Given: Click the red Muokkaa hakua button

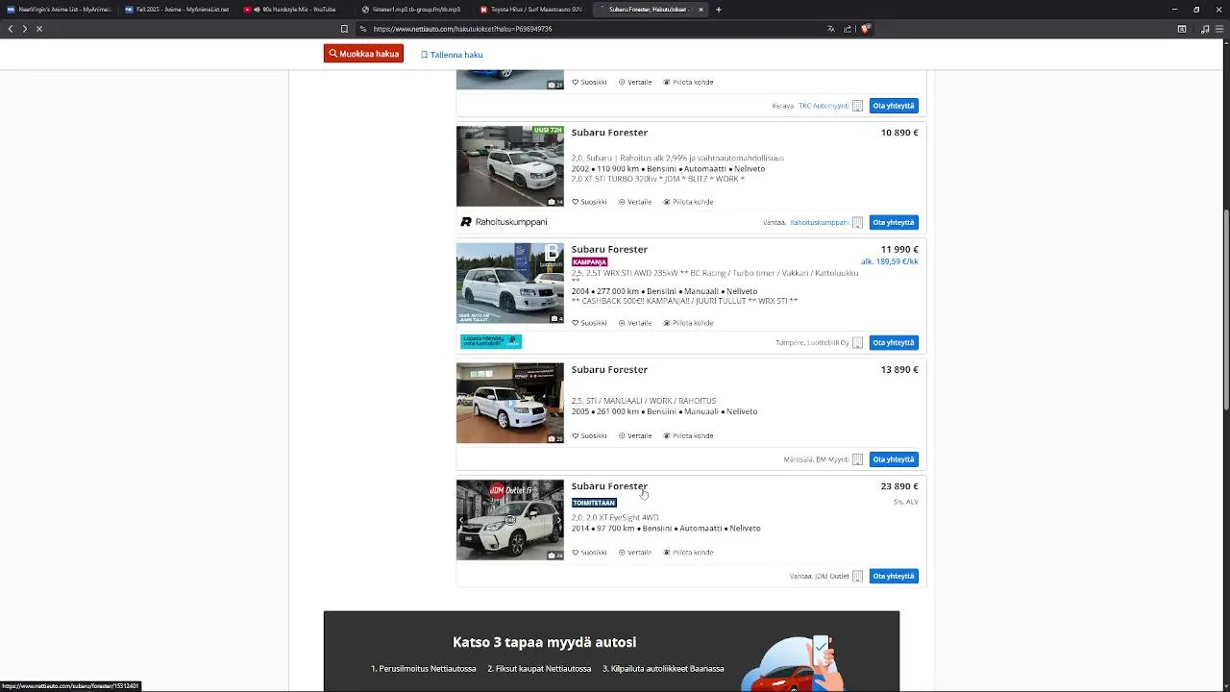Looking at the screenshot, I should point(363,54).
